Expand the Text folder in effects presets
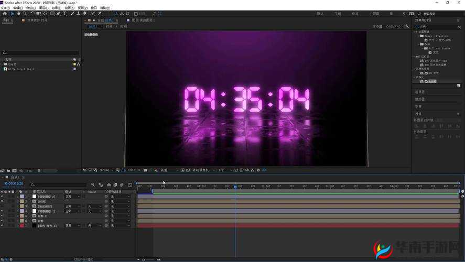 (418, 45)
